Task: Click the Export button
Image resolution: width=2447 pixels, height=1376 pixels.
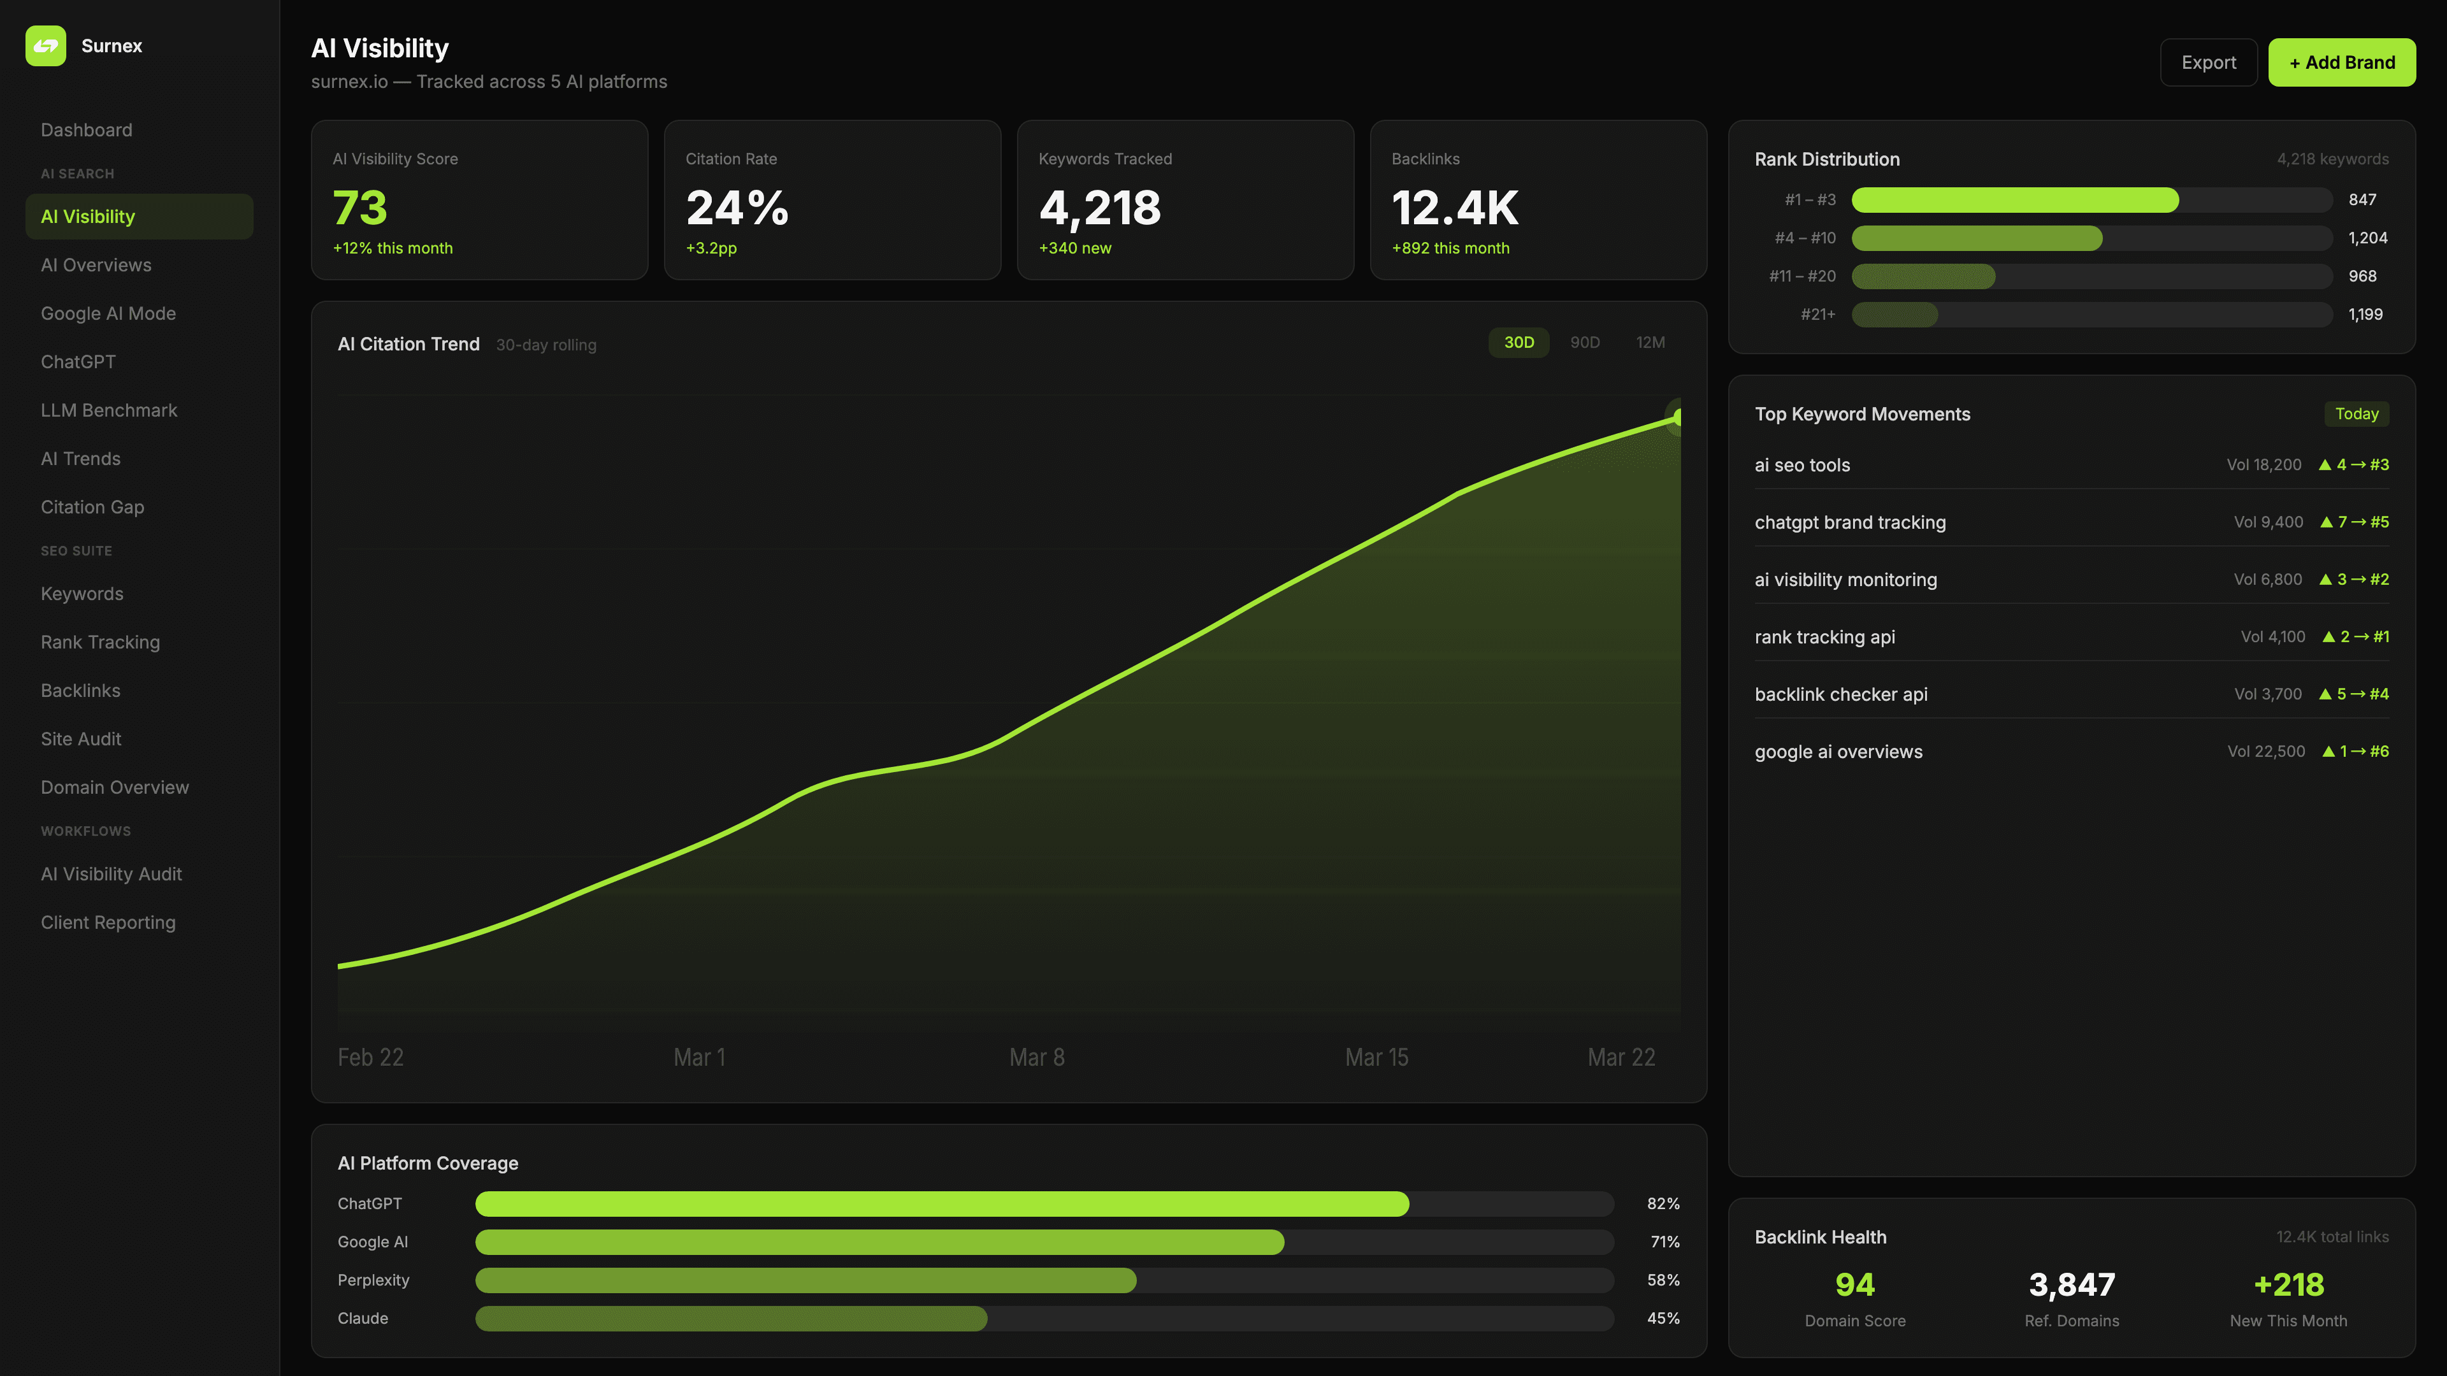Action: pyautogui.click(x=2209, y=62)
